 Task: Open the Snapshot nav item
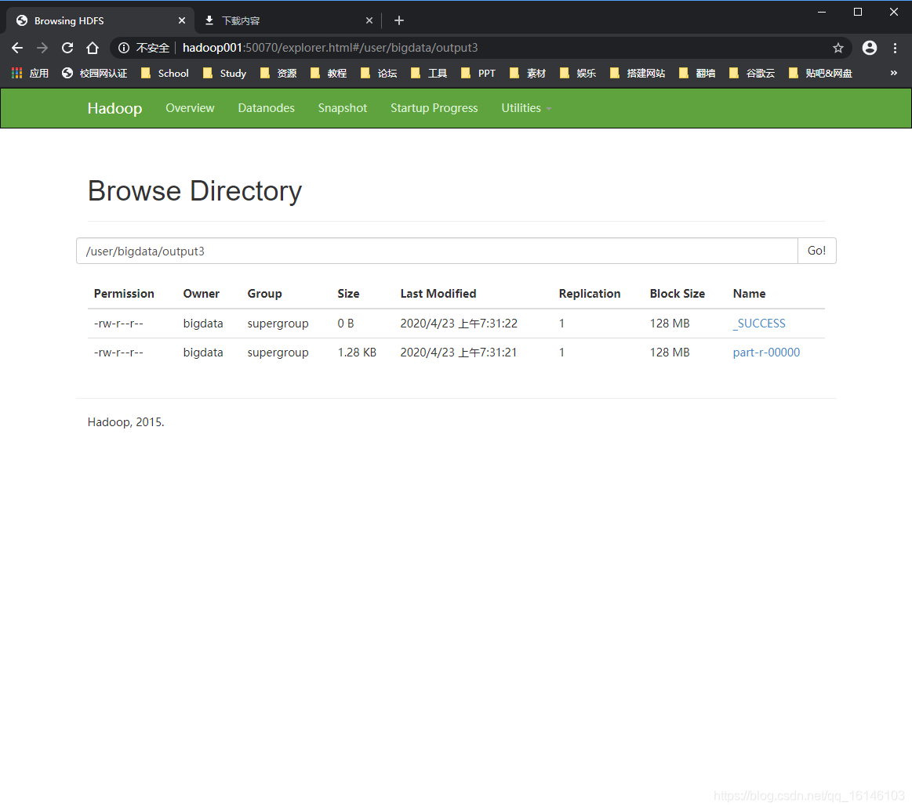[343, 108]
